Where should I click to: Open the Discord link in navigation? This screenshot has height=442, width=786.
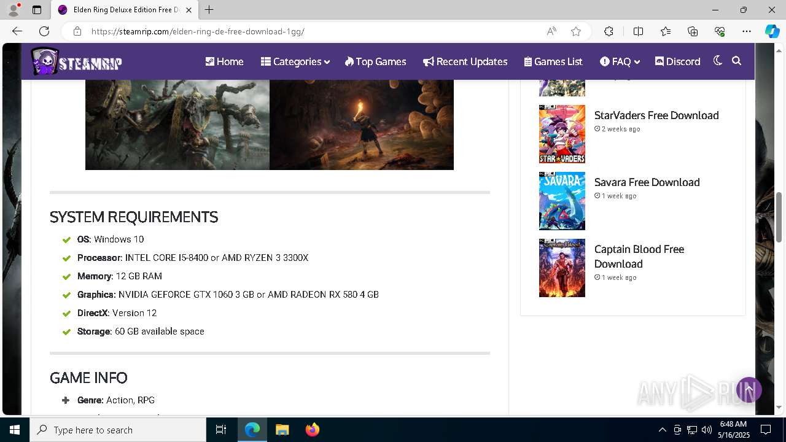click(677, 61)
